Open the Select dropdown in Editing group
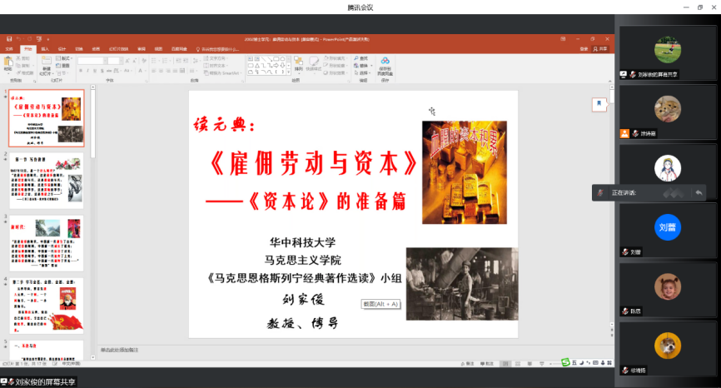The image size is (721, 388). coord(363,73)
